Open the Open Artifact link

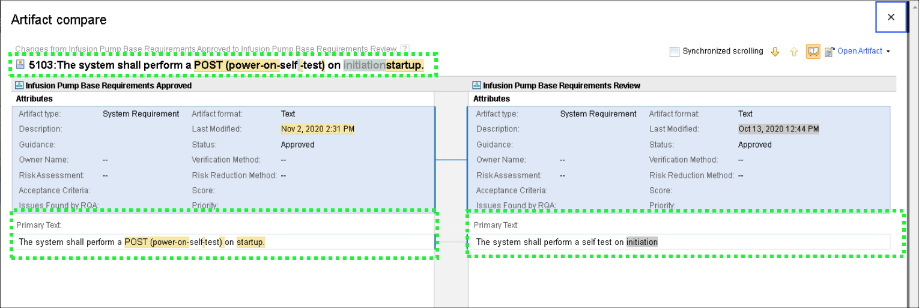(x=860, y=52)
